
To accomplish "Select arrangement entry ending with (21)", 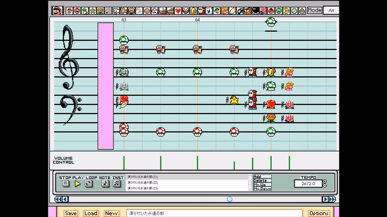I will (187, 177).
